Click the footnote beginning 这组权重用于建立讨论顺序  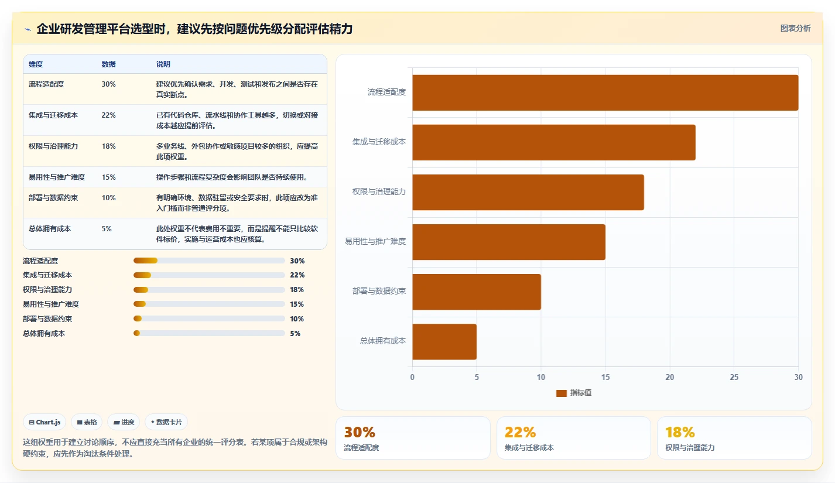tap(174, 448)
